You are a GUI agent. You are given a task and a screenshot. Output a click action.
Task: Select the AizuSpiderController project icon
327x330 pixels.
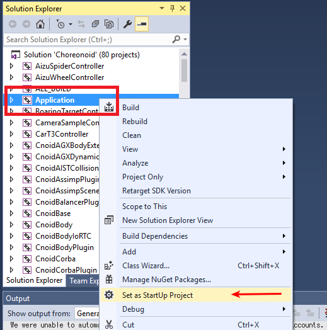tap(27, 66)
